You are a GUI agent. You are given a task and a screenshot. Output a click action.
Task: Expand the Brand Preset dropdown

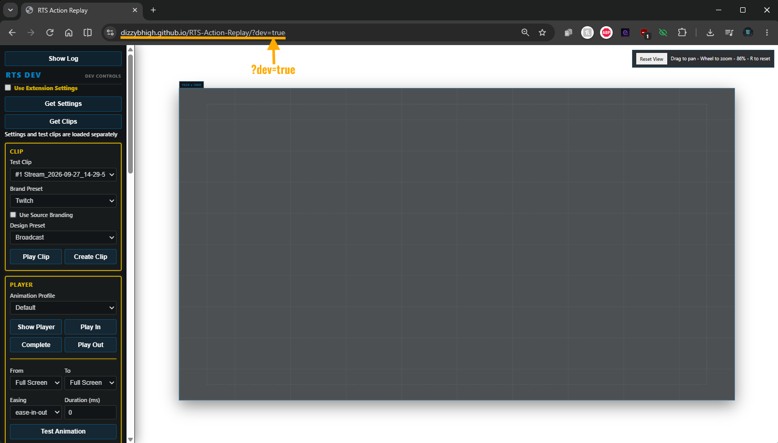(63, 201)
